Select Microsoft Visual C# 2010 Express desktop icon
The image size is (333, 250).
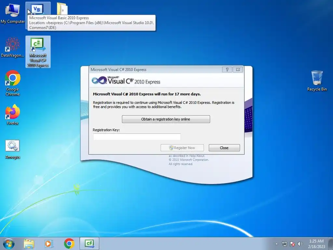(38, 52)
